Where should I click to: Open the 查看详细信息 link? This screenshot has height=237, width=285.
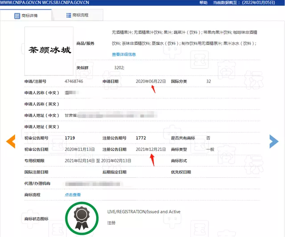coord(124,54)
